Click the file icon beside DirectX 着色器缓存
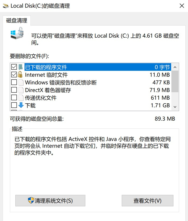This screenshot has height=221, width=188. pyautogui.click(x=21, y=90)
